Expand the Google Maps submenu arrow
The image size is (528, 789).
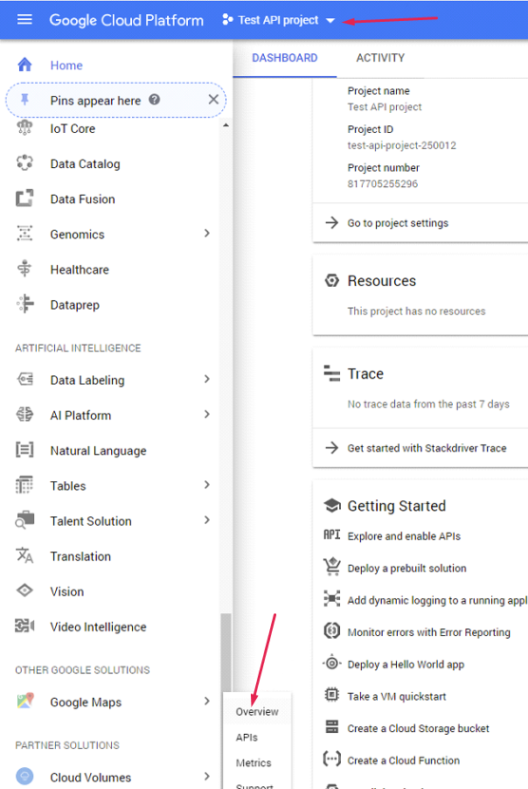(207, 702)
